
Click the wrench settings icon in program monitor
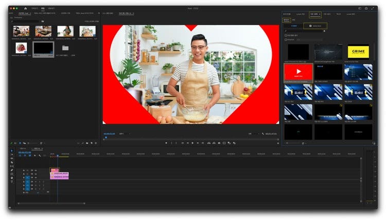coord(262,134)
